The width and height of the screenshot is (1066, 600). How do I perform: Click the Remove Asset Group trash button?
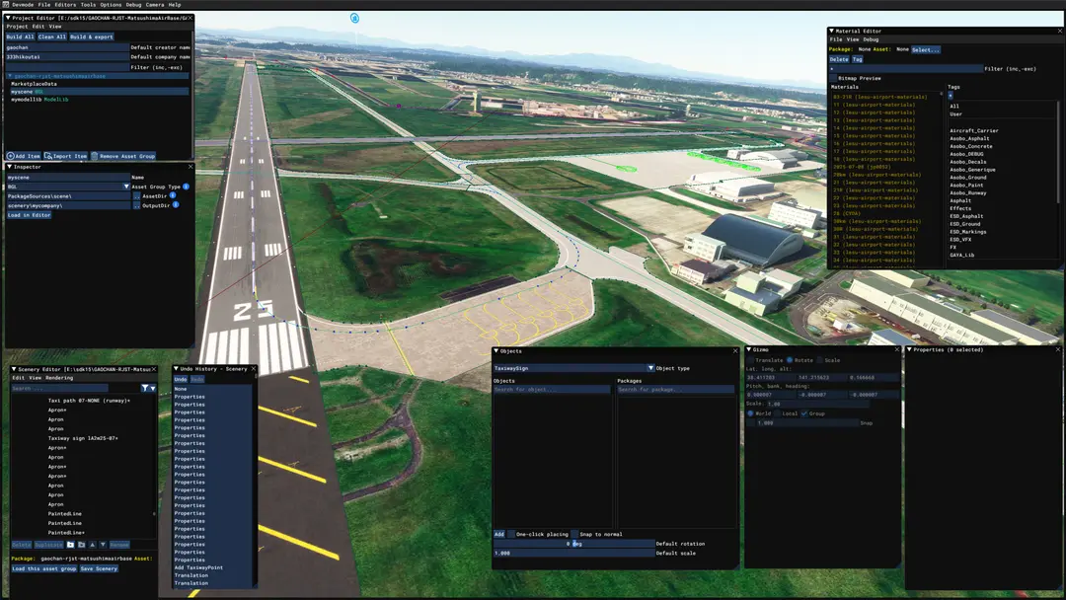123,156
